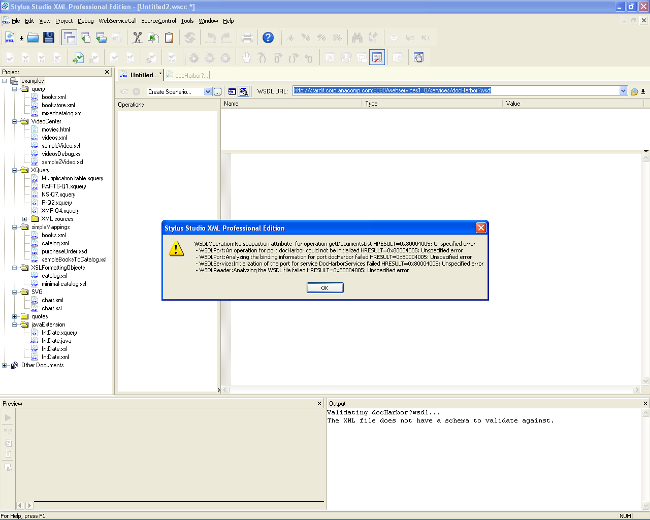Toggle the magnifier button beside Create Scenario
Image resolution: width=650 pixels, height=520 pixels.
(x=244, y=91)
